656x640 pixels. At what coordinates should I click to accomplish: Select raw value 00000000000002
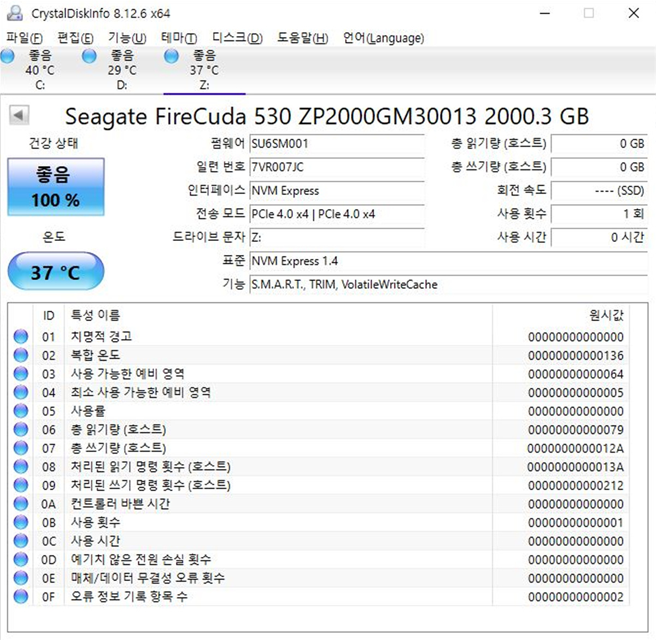pos(576,597)
